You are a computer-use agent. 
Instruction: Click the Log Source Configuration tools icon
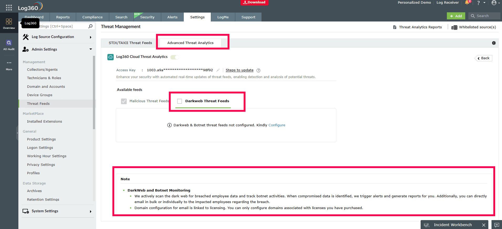click(26, 37)
